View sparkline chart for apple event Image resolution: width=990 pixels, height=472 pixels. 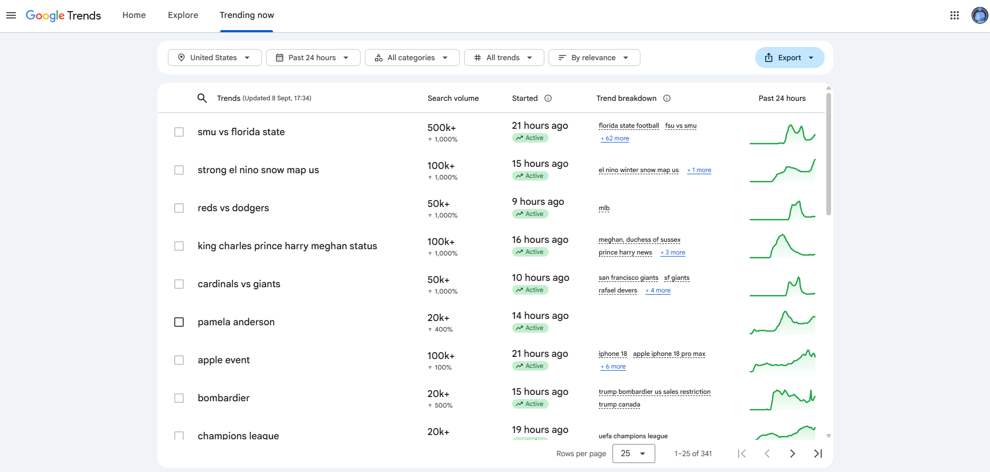pyautogui.click(x=782, y=361)
